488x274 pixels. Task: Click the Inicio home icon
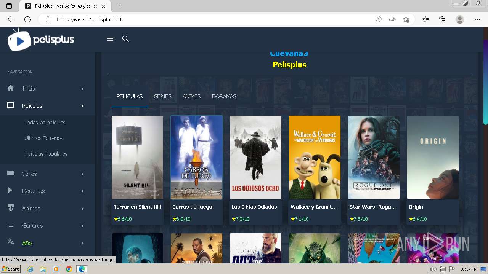coord(11,88)
